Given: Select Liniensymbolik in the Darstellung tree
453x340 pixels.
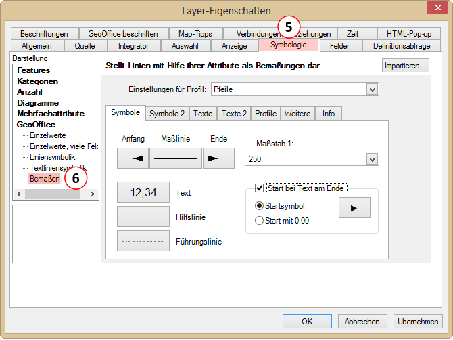Looking at the screenshot, I should pyautogui.click(x=53, y=157).
